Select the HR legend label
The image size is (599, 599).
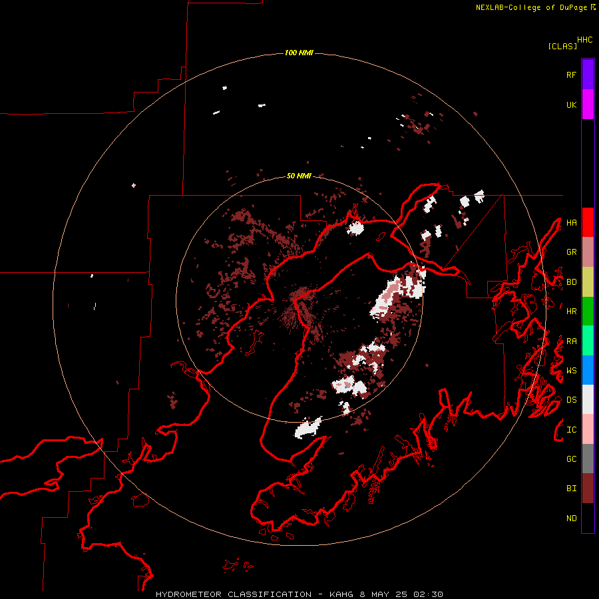click(x=571, y=311)
